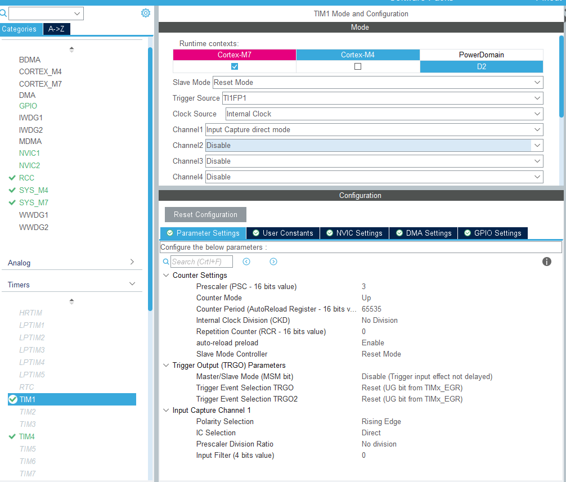The width and height of the screenshot is (566, 482).
Task: Click the category list vertical scrollbar
Action: pyautogui.click(x=150, y=179)
